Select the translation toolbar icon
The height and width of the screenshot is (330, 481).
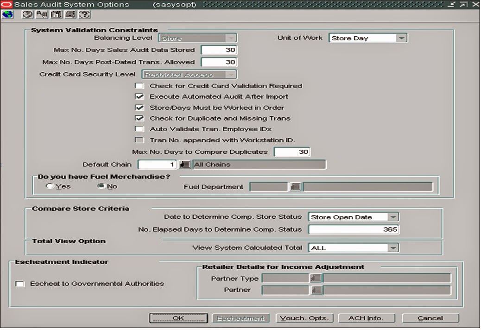click(41, 14)
